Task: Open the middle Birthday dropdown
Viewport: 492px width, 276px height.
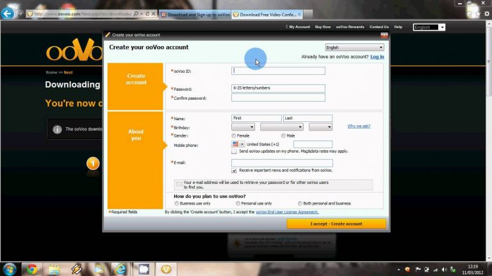Action: tap(281, 126)
